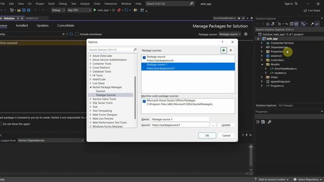Open the Git Changes tab
Image resolution: width=324 pixels, height=182 pixels.
[286, 106]
